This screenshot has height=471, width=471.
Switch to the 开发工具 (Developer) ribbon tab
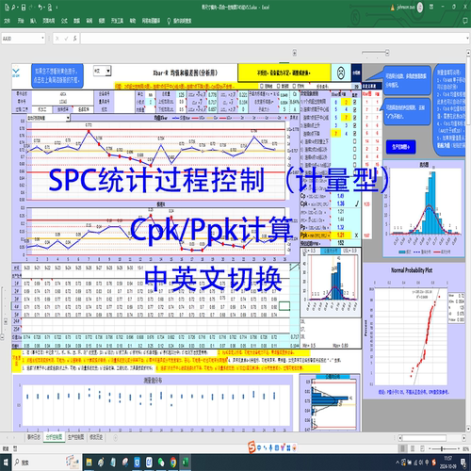click(x=117, y=21)
